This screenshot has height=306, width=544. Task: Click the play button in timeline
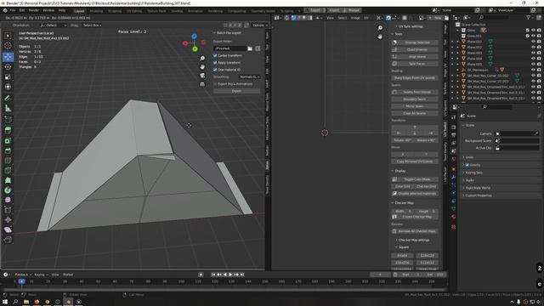230,275
